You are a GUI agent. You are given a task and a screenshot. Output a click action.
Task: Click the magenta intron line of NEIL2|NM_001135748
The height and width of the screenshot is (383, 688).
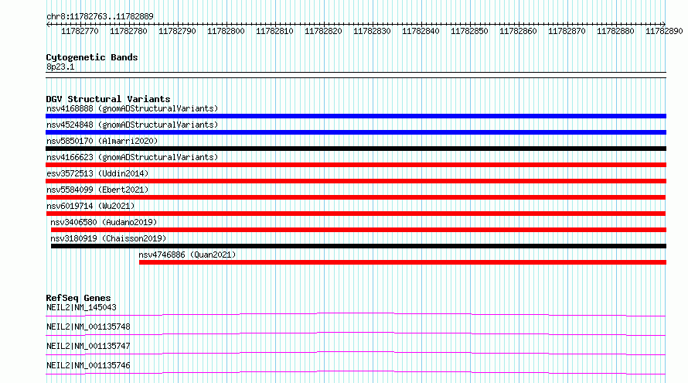[x=356, y=333]
